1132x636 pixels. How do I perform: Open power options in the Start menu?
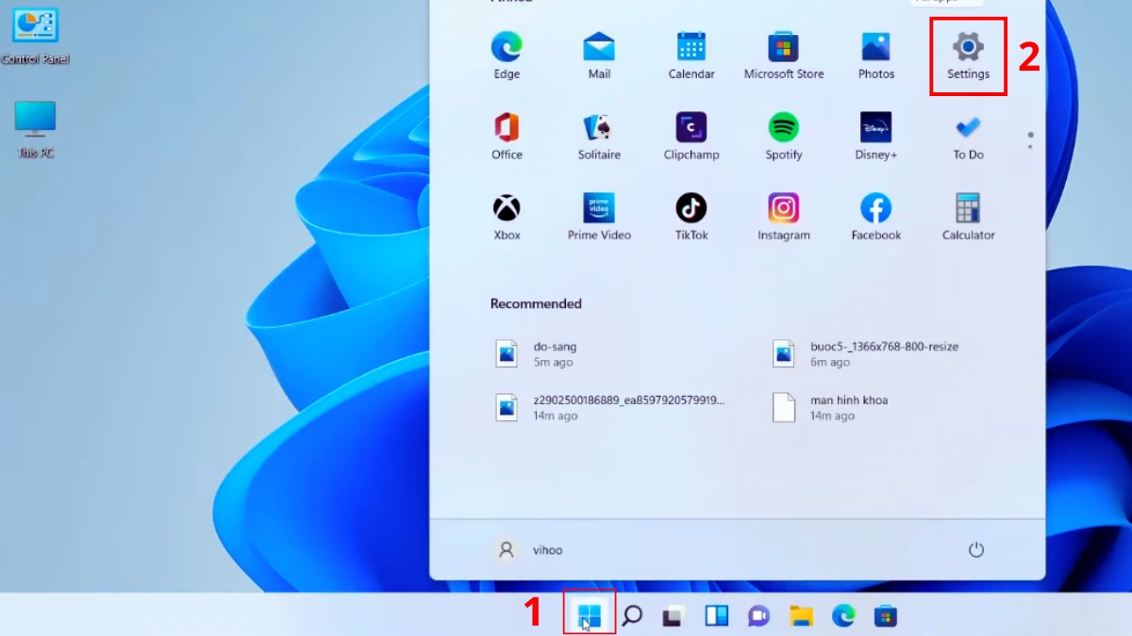coord(976,549)
